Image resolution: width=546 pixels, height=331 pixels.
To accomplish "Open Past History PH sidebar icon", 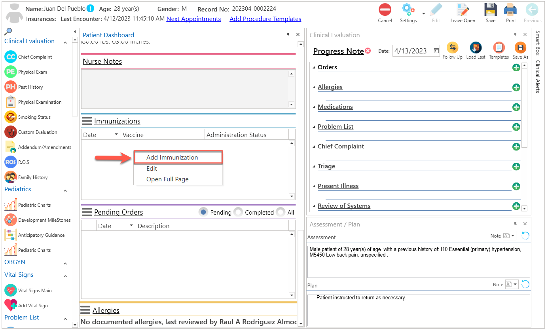I will [x=11, y=87].
